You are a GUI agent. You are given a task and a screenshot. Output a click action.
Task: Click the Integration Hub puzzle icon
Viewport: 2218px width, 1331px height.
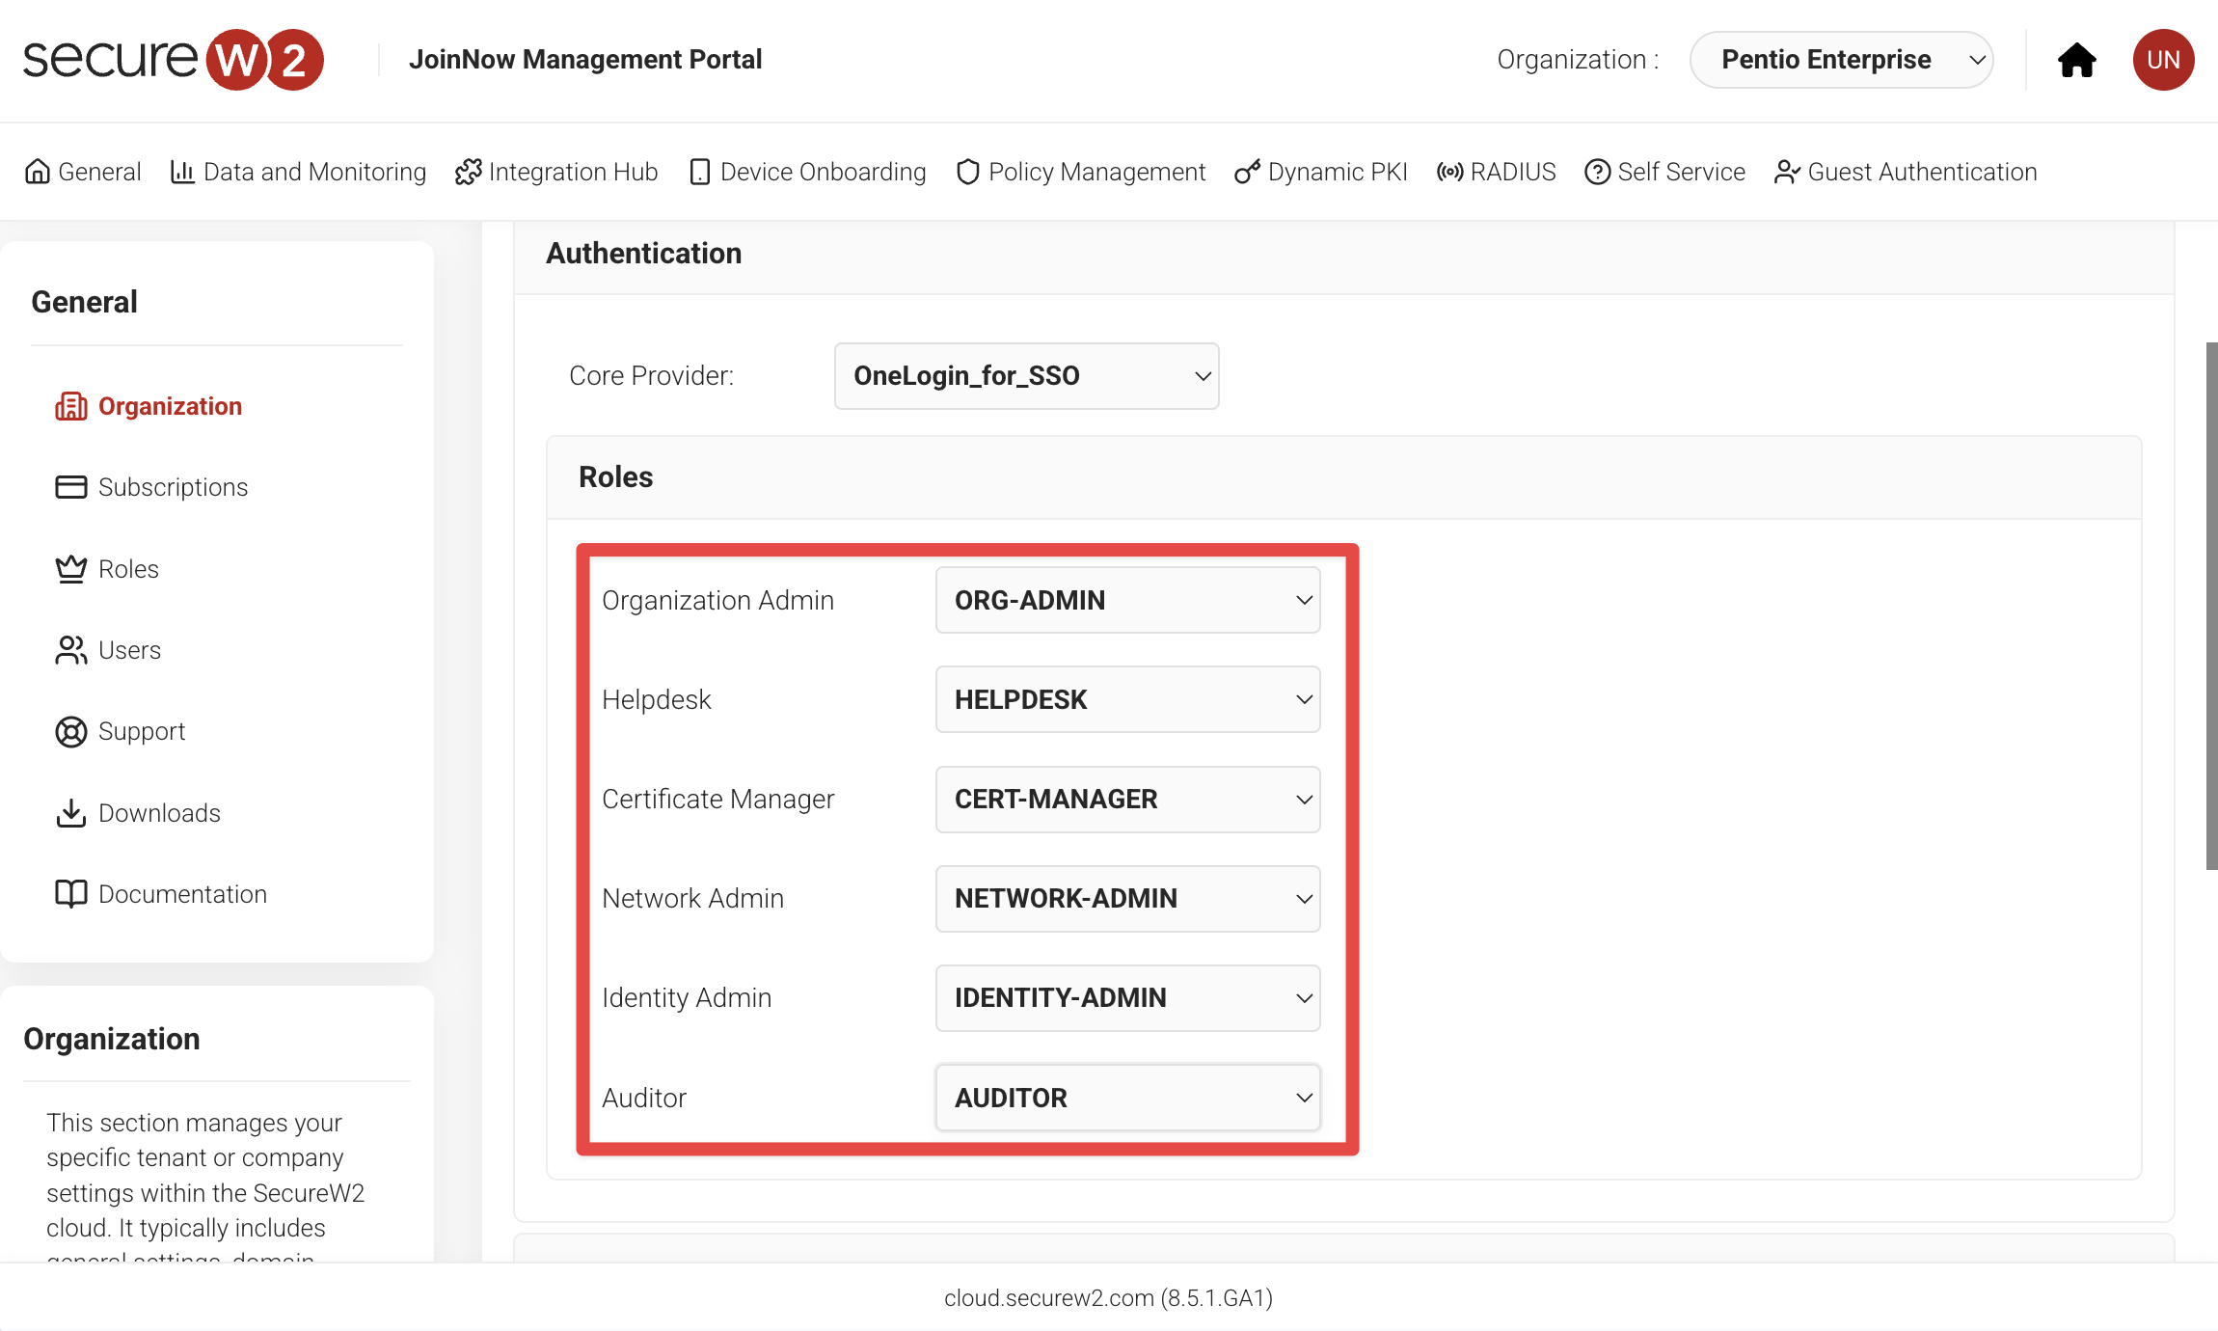click(468, 172)
